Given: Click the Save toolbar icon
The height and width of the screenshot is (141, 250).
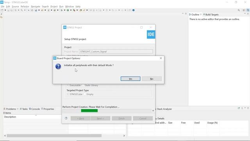Looking at the screenshot, I should click(8, 10).
